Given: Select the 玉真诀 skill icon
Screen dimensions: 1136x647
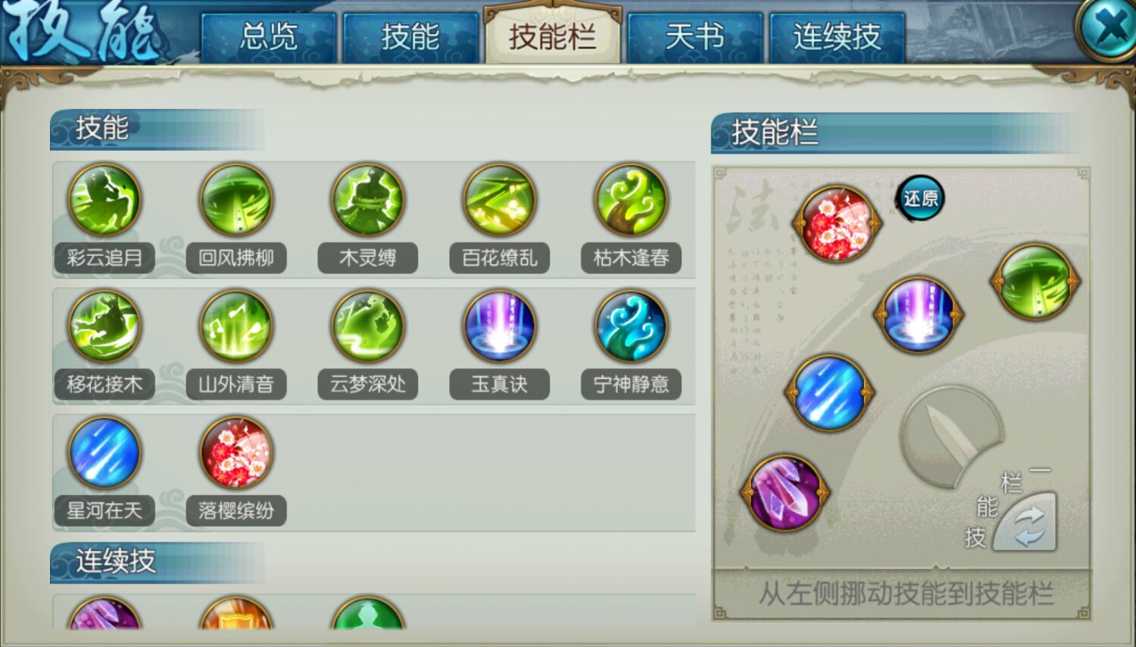Looking at the screenshot, I should click(x=500, y=327).
